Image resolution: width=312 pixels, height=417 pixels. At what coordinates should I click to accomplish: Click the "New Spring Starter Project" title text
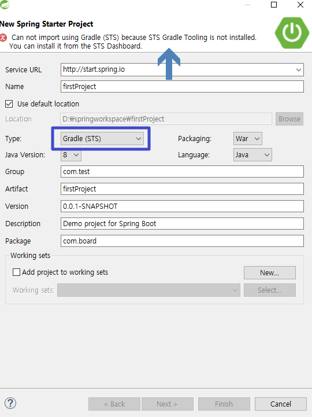pos(46,24)
